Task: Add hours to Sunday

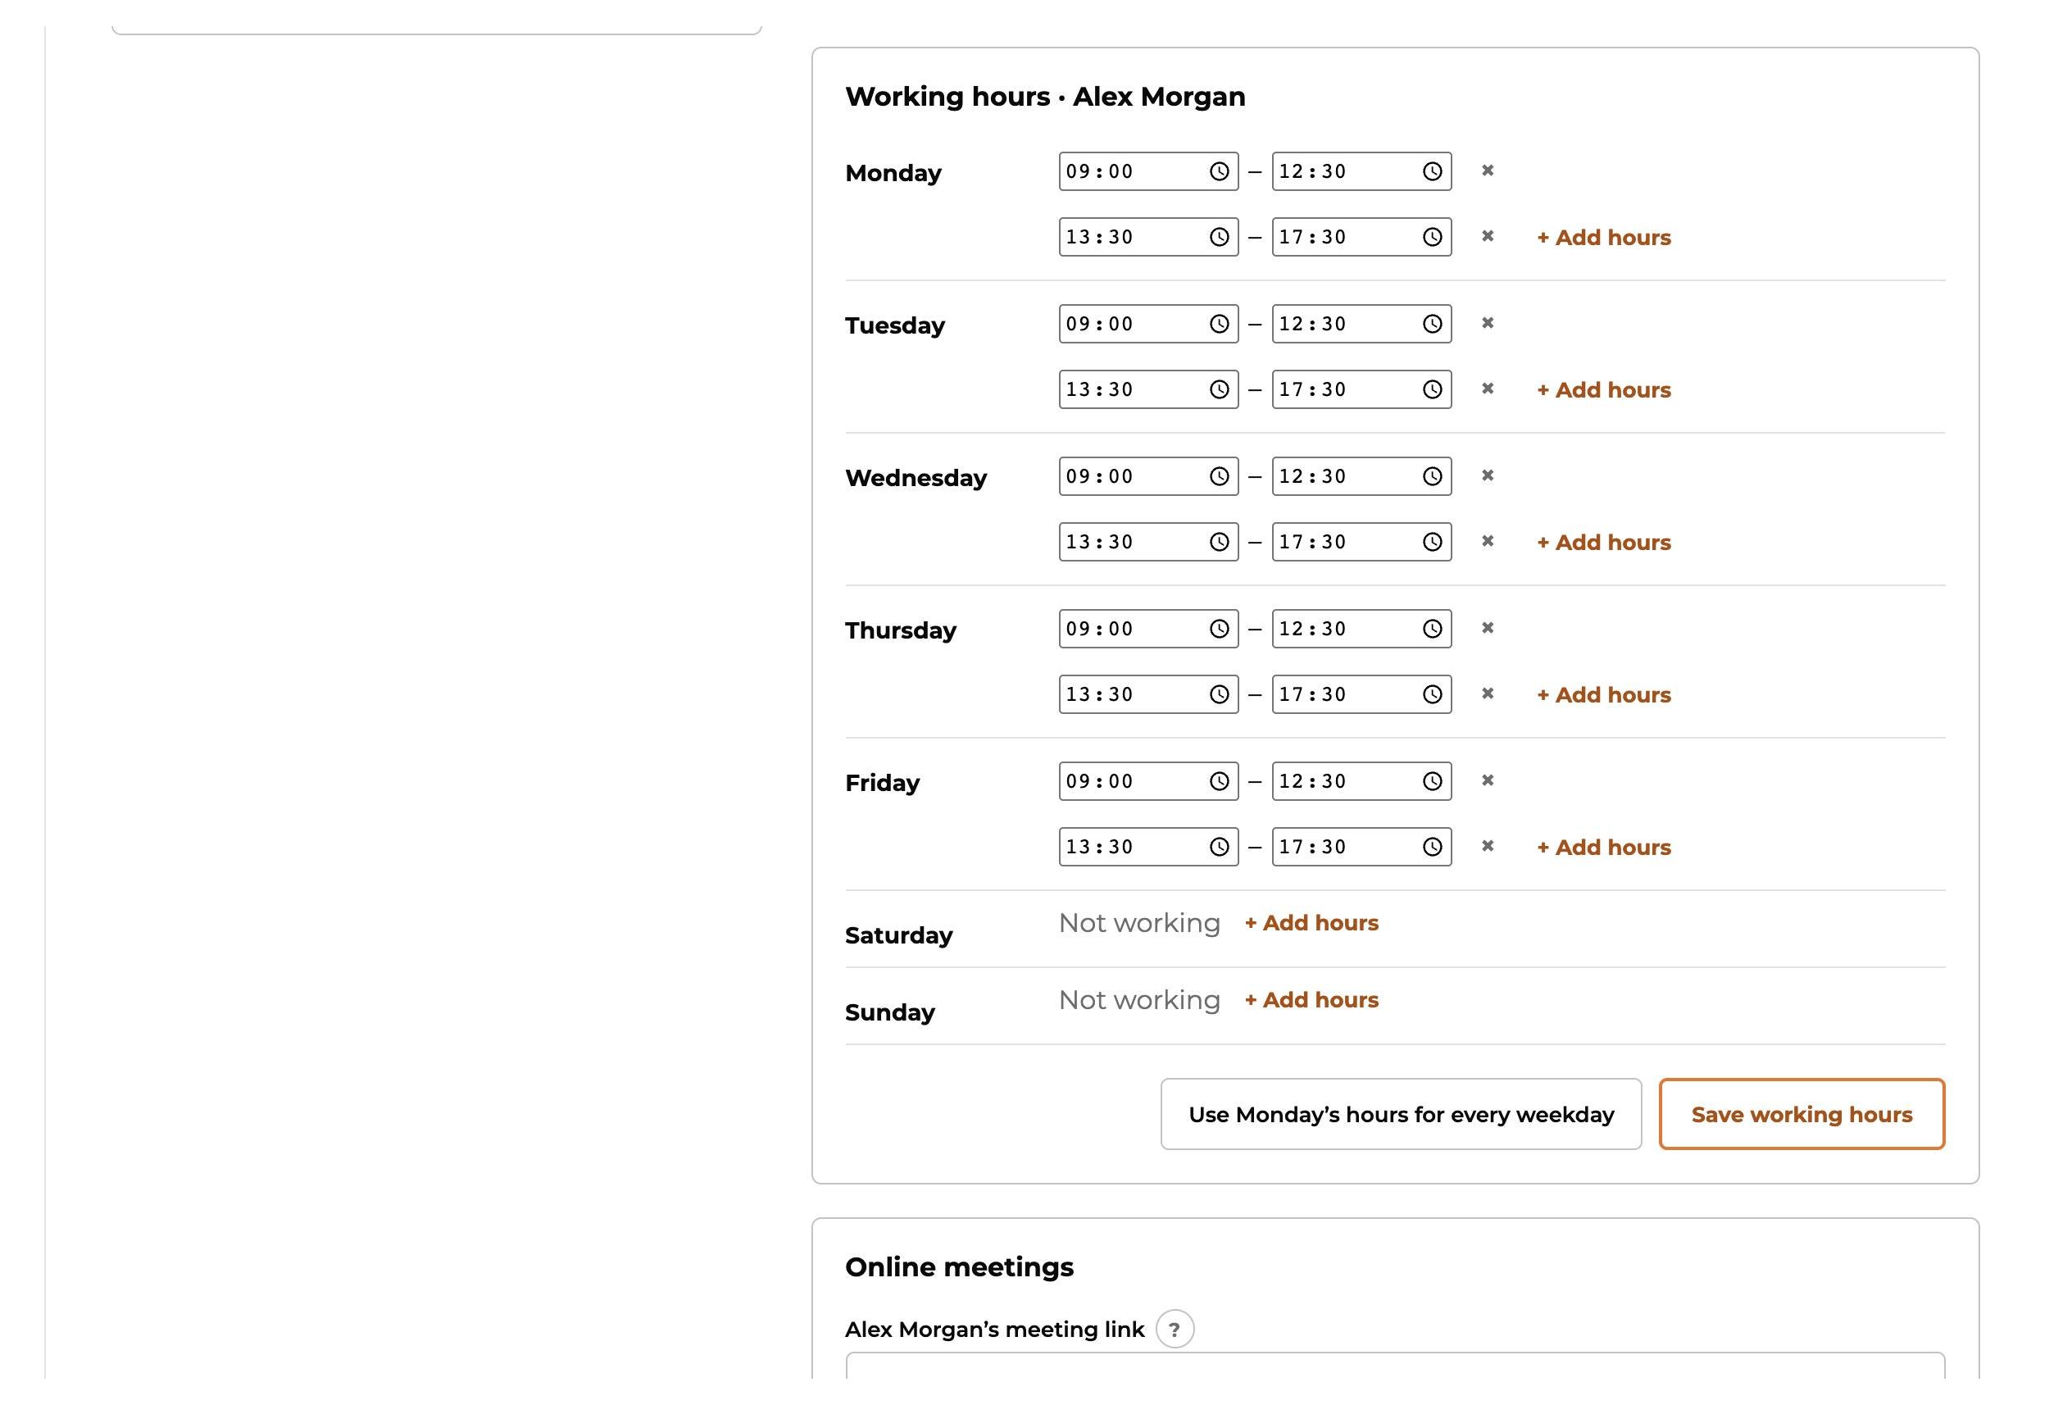Action: [1311, 999]
